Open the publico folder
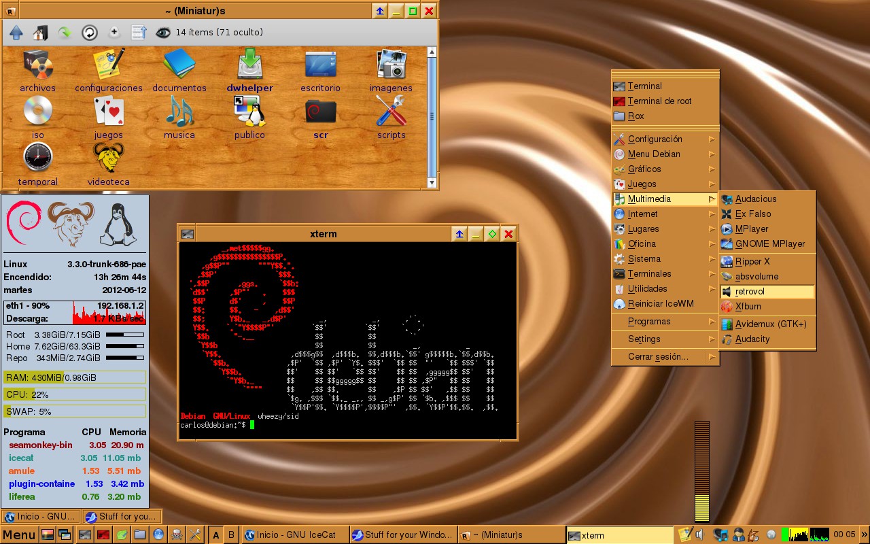The width and height of the screenshot is (870, 544). click(x=249, y=118)
